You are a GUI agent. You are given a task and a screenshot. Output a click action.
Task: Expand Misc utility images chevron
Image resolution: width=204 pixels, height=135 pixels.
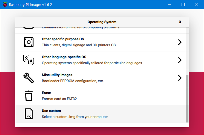click(180, 78)
